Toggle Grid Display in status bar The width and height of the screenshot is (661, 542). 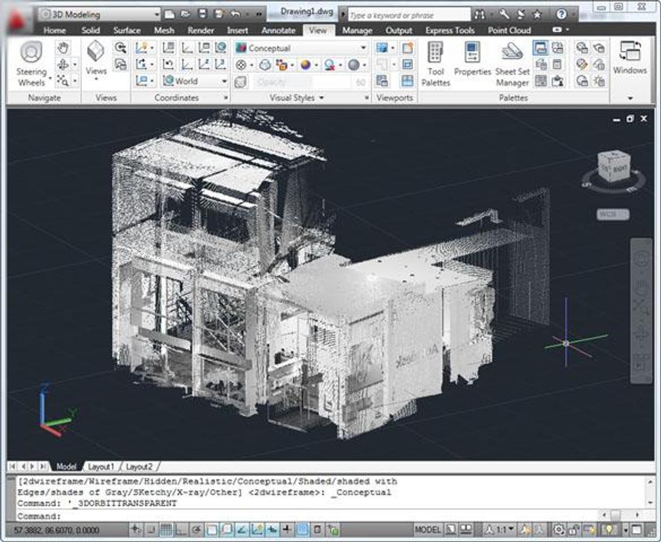167,529
